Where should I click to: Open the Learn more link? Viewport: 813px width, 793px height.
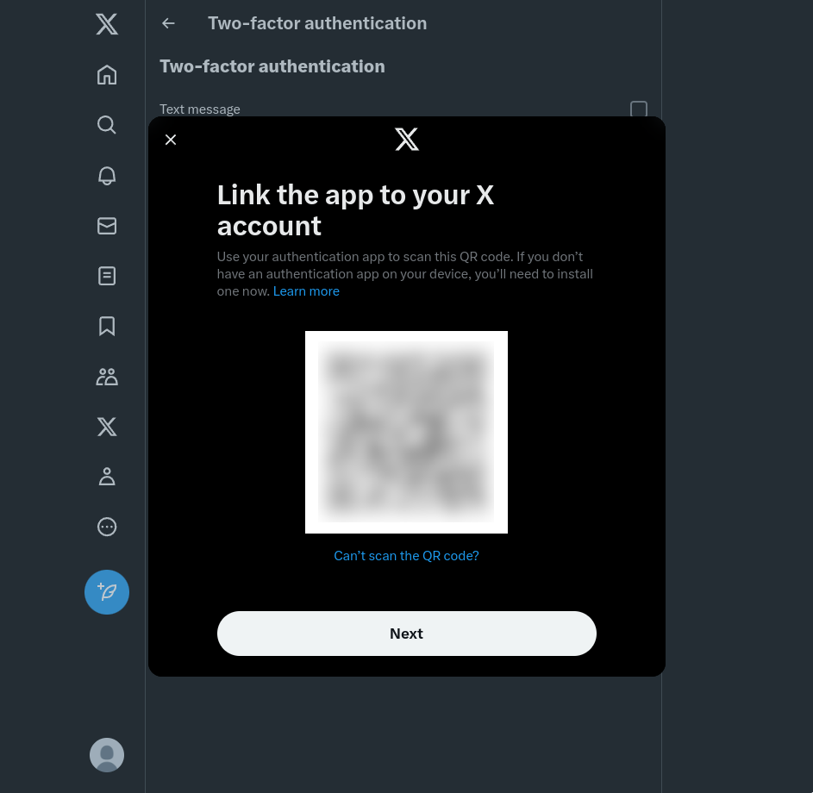tap(306, 291)
